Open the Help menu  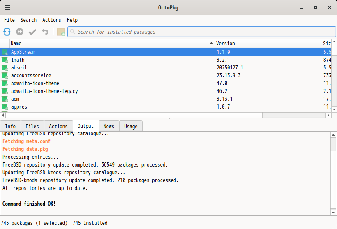point(72,20)
